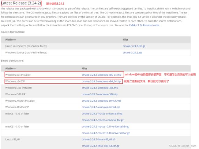Select the Source distributions: label
Image resolution: width=199 pixels, height=149 pixels.
(x=13, y=32)
